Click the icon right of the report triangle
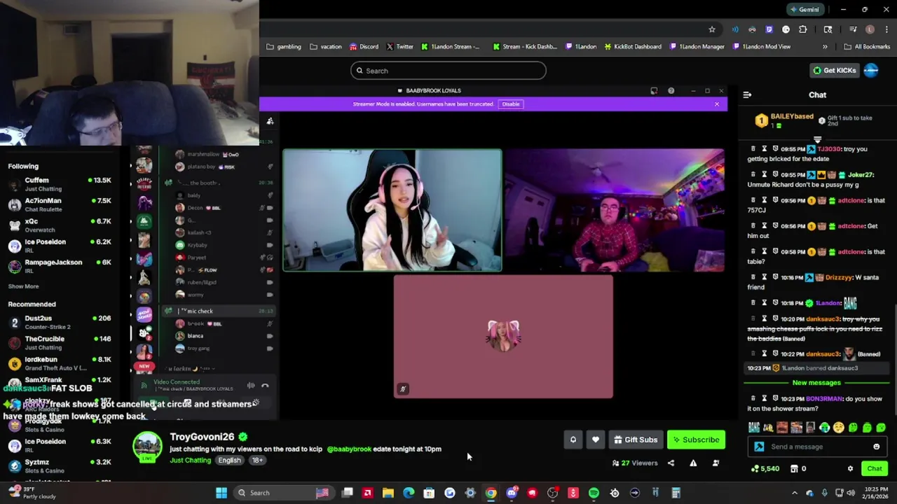This screenshot has height=504, width=897. pos(715,463)
